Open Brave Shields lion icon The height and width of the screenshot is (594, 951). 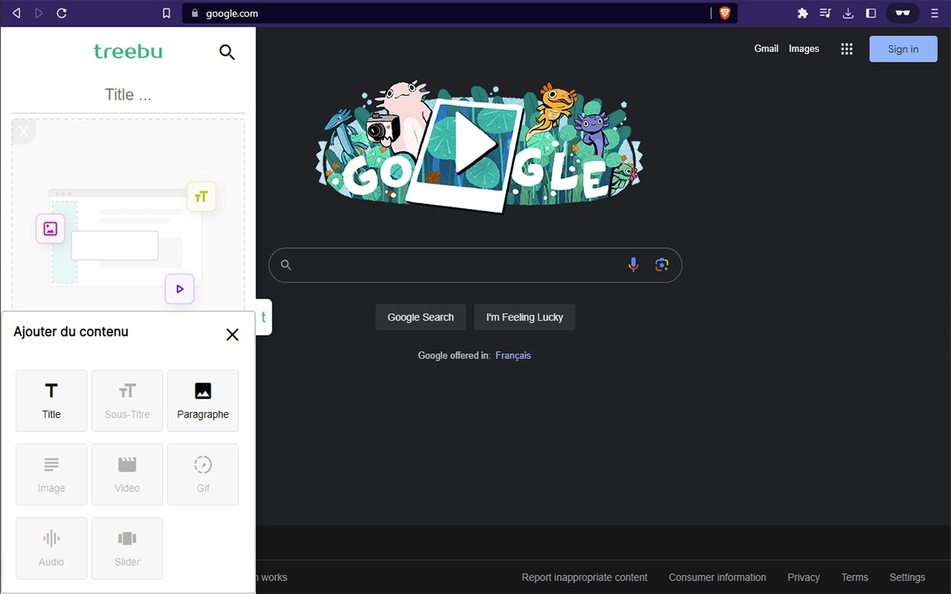tap(725, 13)
